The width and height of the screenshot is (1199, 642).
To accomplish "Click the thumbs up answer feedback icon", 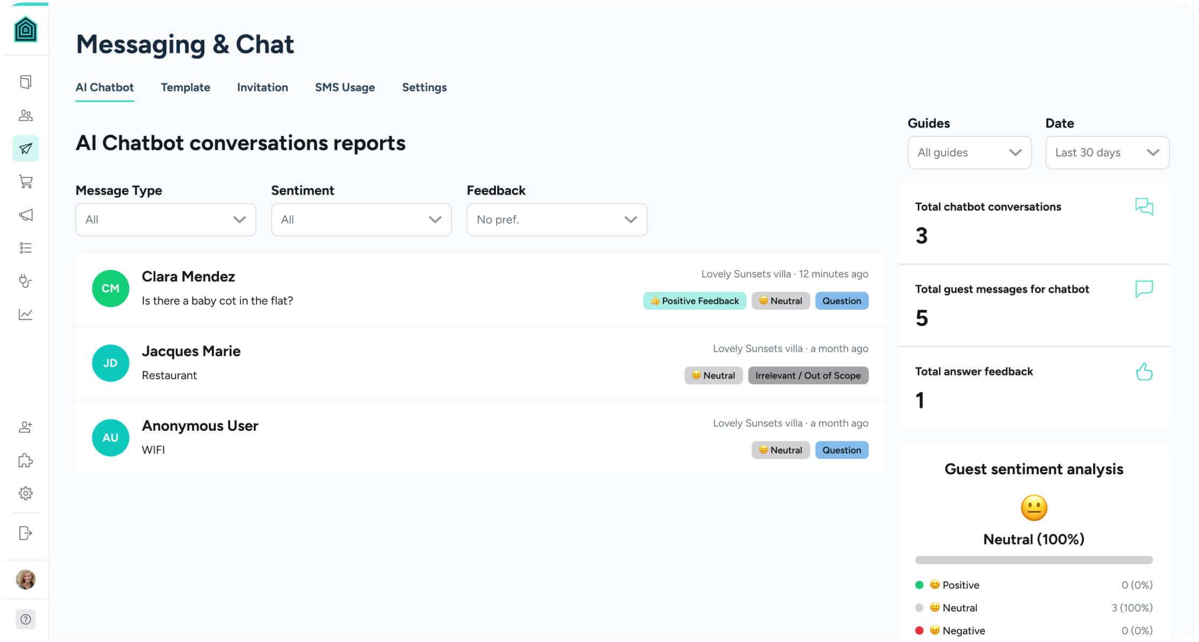I will (1144, 372).
